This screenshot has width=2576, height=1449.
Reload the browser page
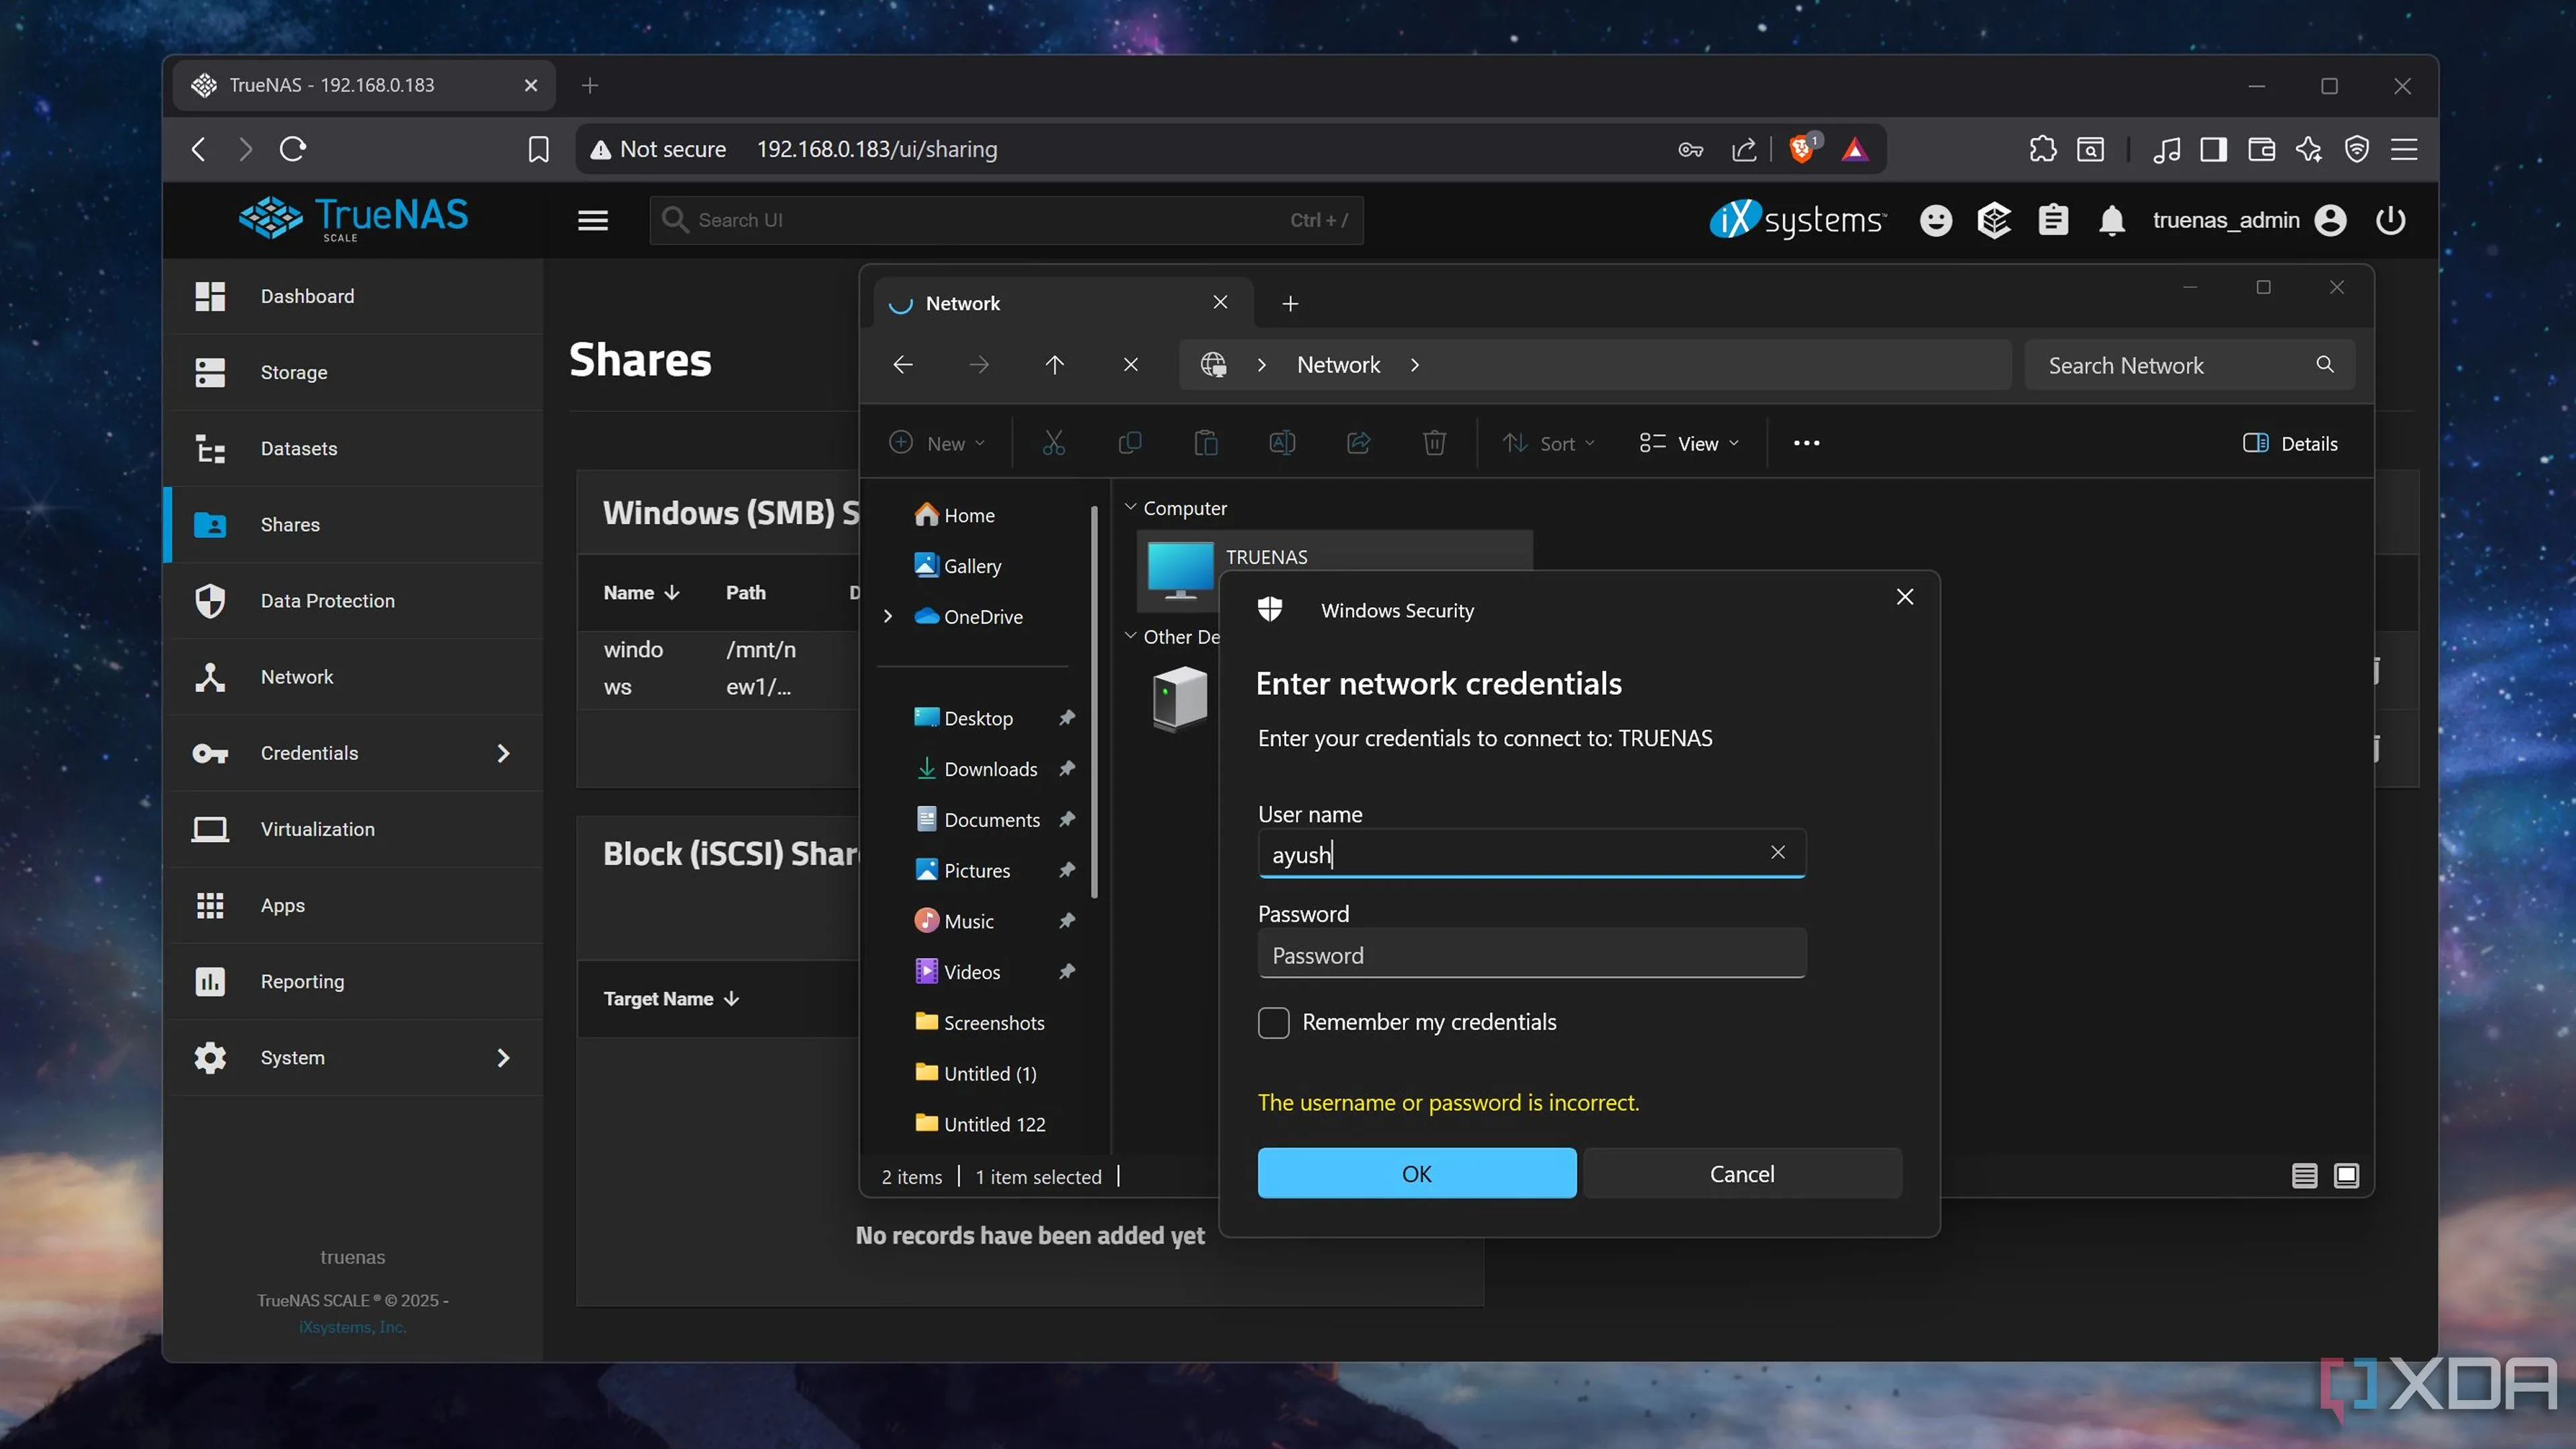(x=292, y=149)
